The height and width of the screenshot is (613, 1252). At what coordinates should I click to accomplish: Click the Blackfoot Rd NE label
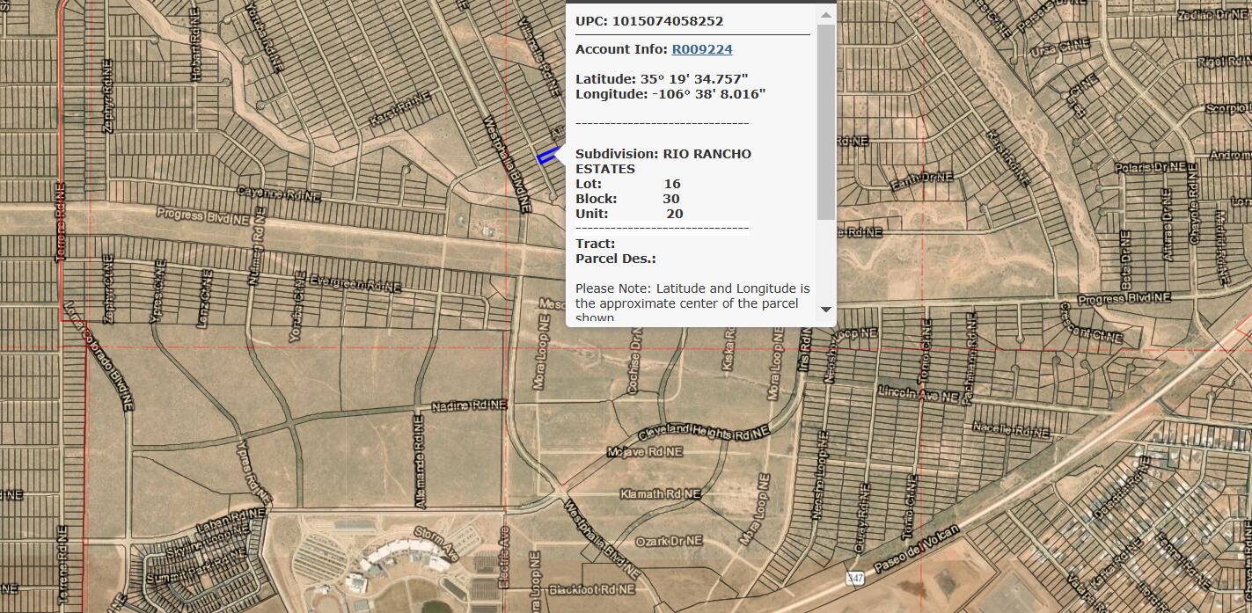591,589
